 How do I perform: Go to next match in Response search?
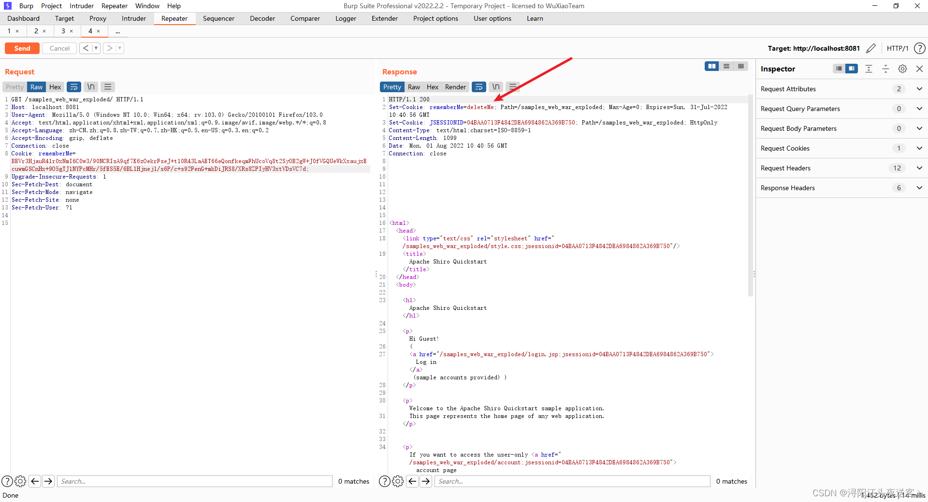coord(426,481)
